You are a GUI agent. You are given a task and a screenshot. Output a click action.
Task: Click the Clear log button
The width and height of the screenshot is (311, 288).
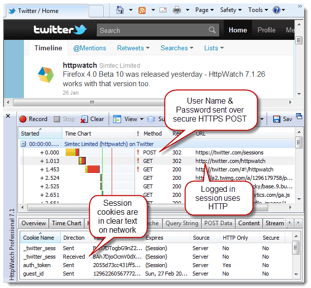point(92,119)
